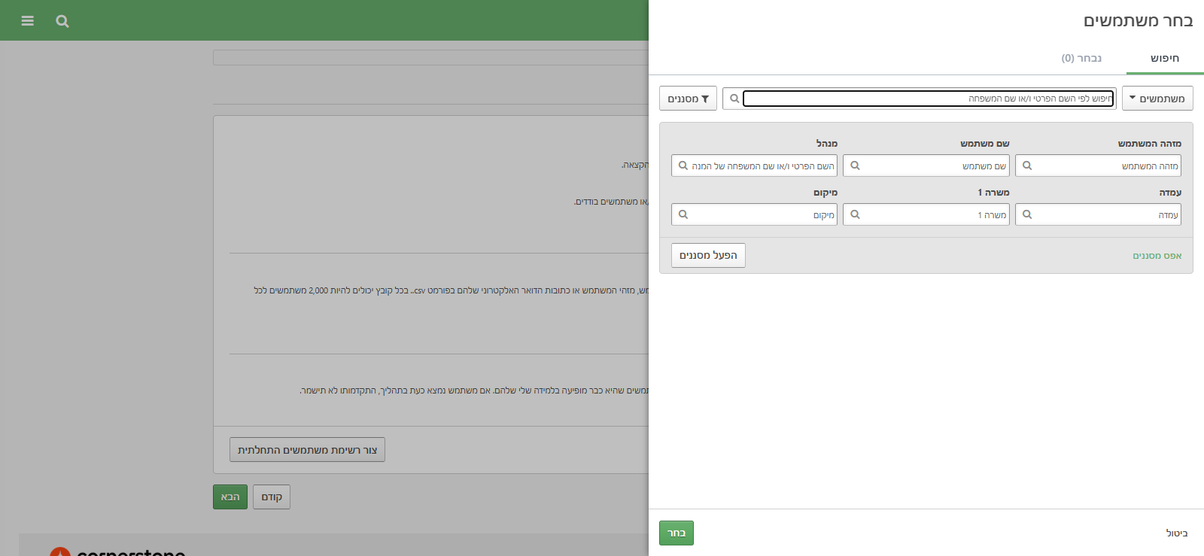The height and width of the screenshot is (556, 1204).
Task: Confirm selection with green בחר button
Action: coord(676,533)
